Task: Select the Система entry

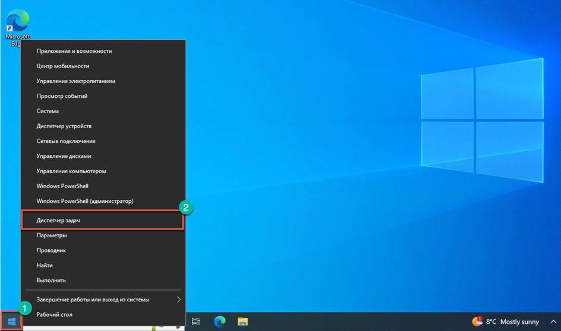Action: [x=103, y=111]
